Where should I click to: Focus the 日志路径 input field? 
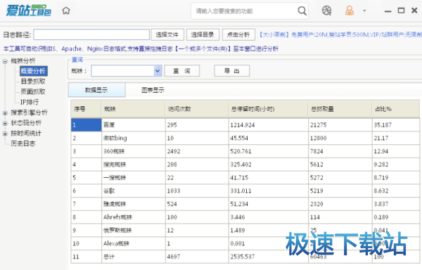(x=91, y=34)
